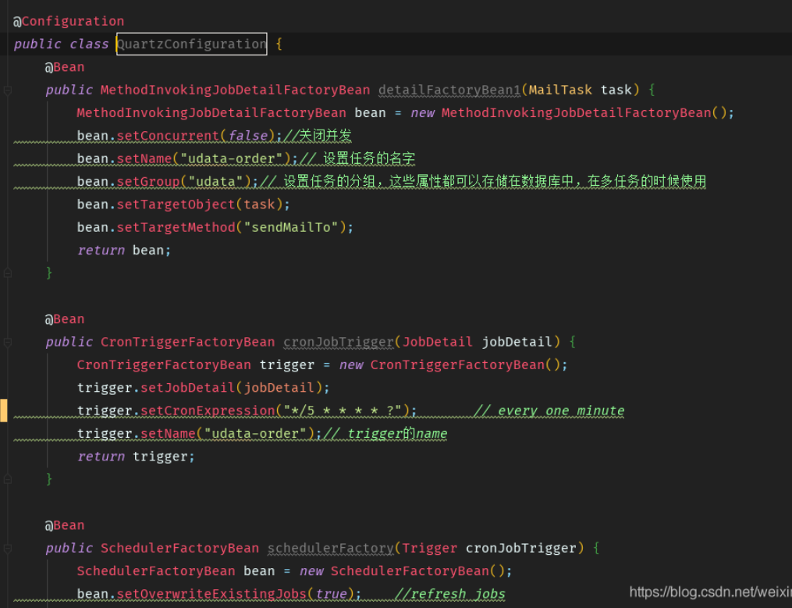The width and height of the screenshot is (792, 608).
Task: Click the '// every one minute' comment
Action: (549, 411)
